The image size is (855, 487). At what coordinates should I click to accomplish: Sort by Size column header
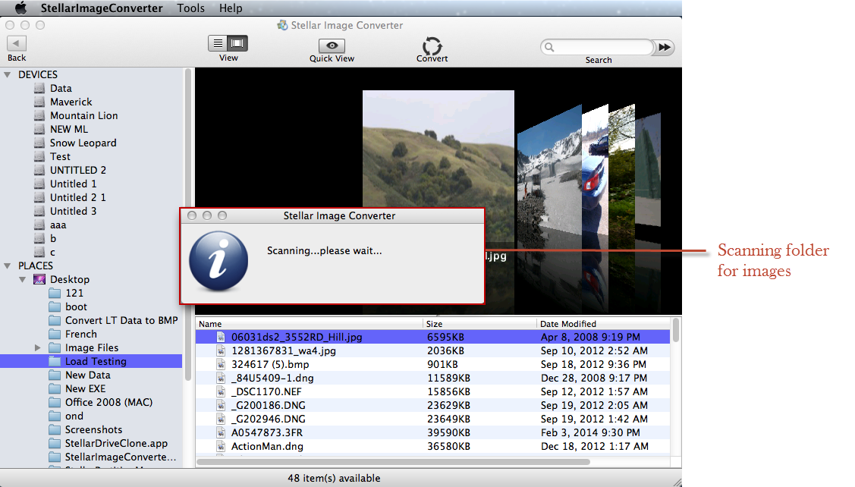[479, 324]
